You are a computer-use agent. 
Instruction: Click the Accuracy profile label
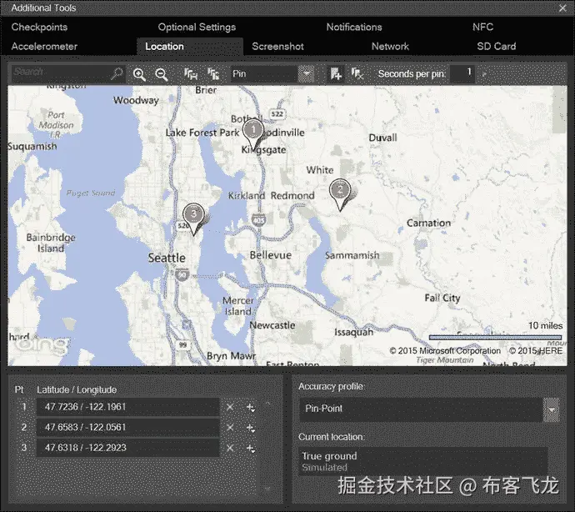(332, 386)
